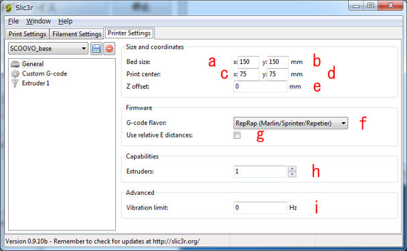
Task: Enable Use relative E distances checkbox
Action: pyautogui.click(x=237, y=135)
